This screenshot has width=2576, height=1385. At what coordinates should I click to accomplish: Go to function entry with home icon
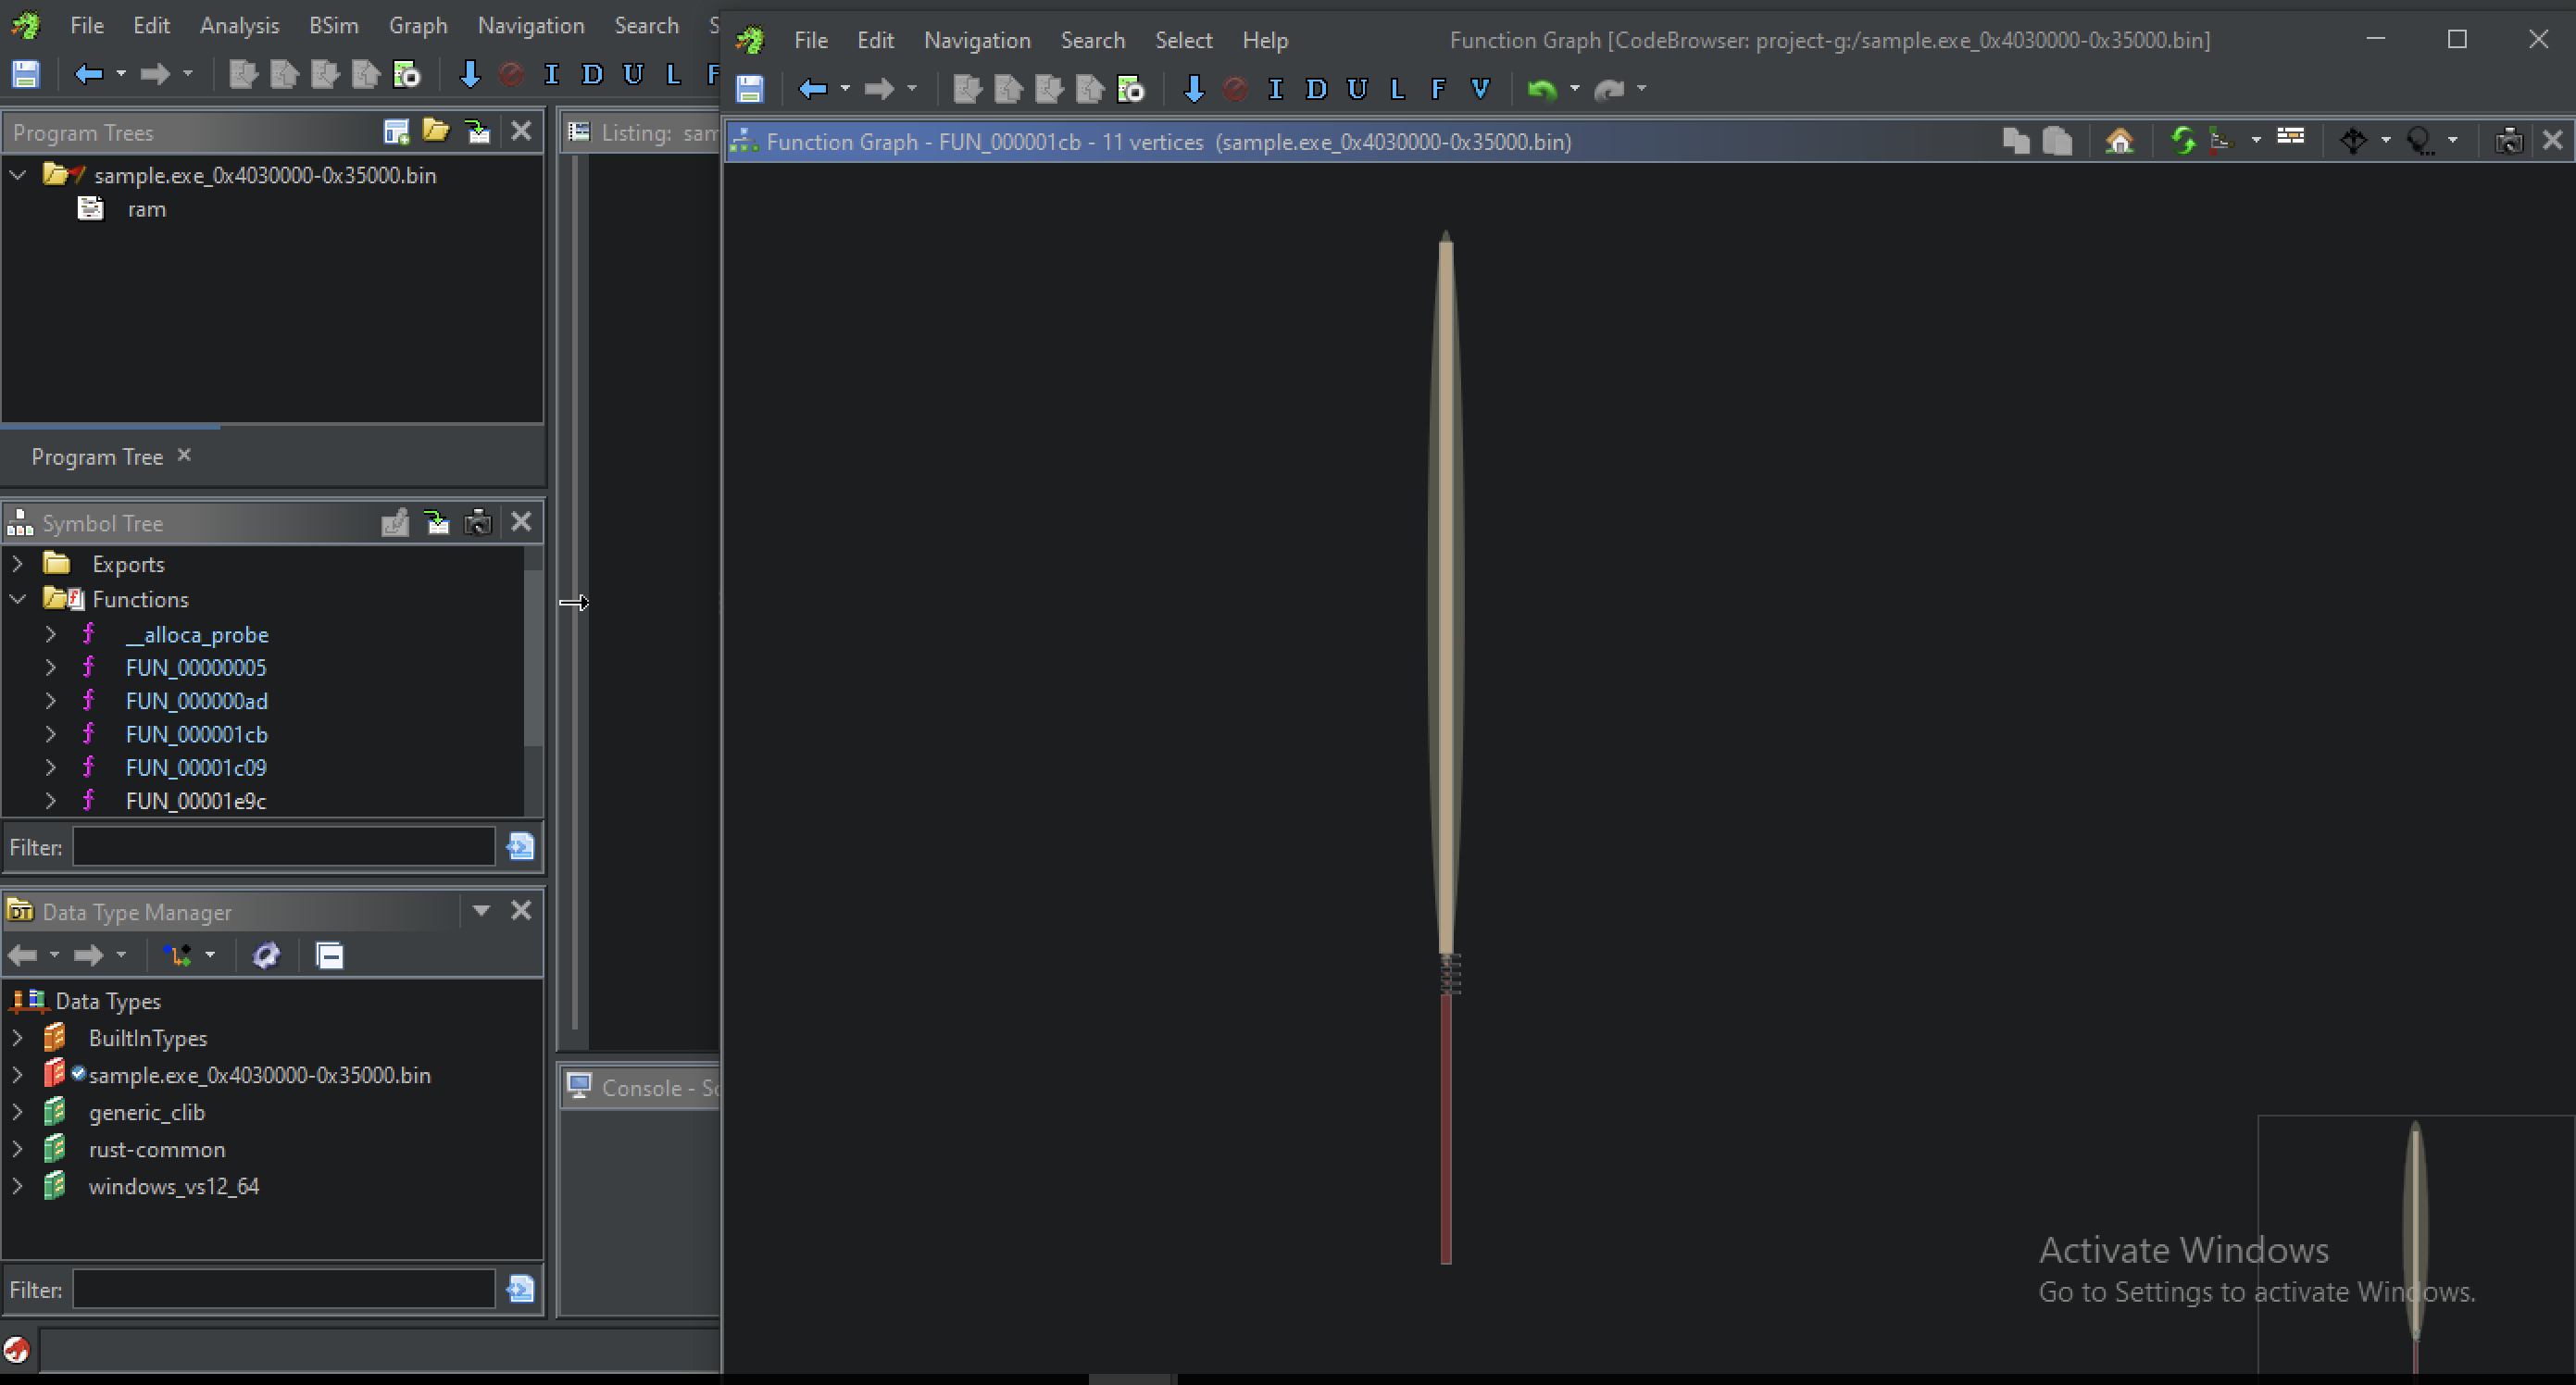click(x=2119, y=141)
